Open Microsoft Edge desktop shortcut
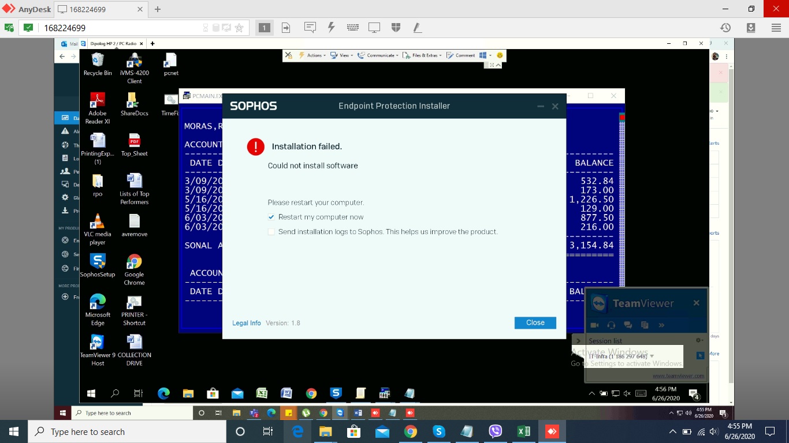Viewport: 789px width, 443px height. point(98,310)
